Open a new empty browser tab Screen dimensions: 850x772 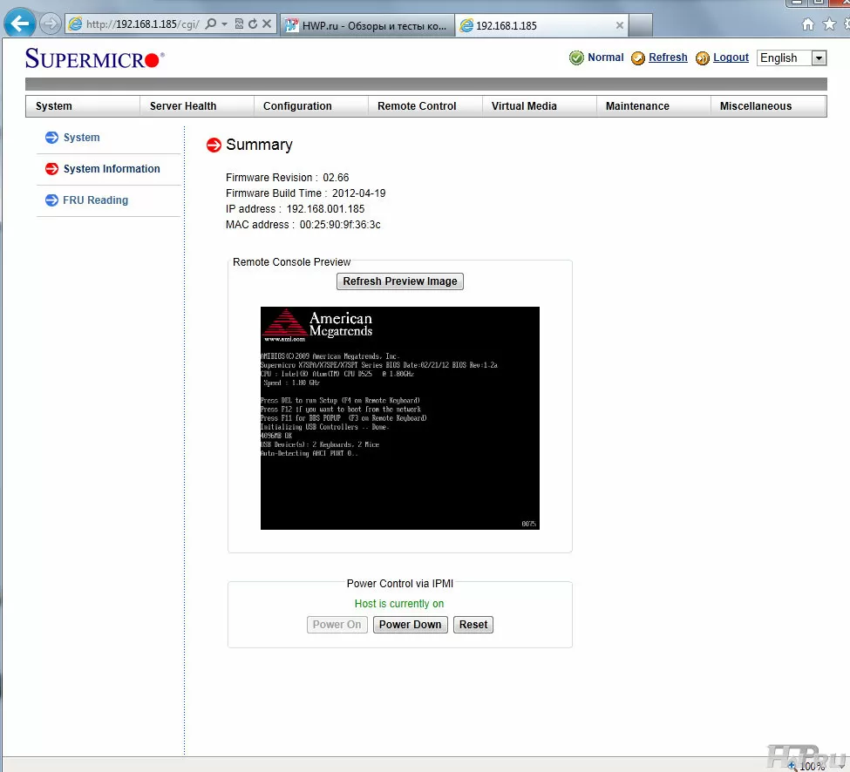coord(640,25)
